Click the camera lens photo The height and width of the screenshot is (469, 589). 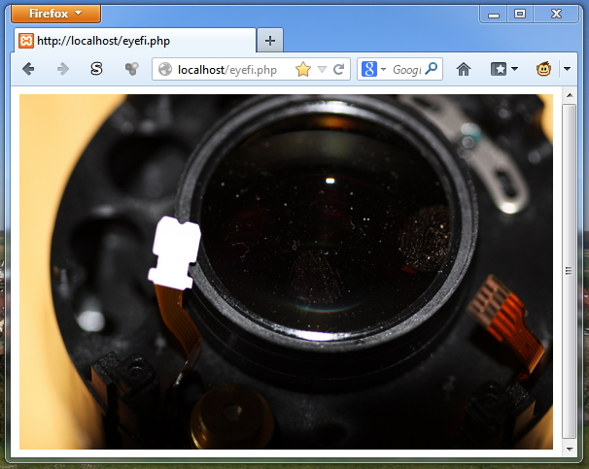point(286,272)
